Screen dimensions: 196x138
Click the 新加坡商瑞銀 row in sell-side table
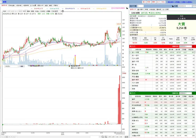coord(162,105)
